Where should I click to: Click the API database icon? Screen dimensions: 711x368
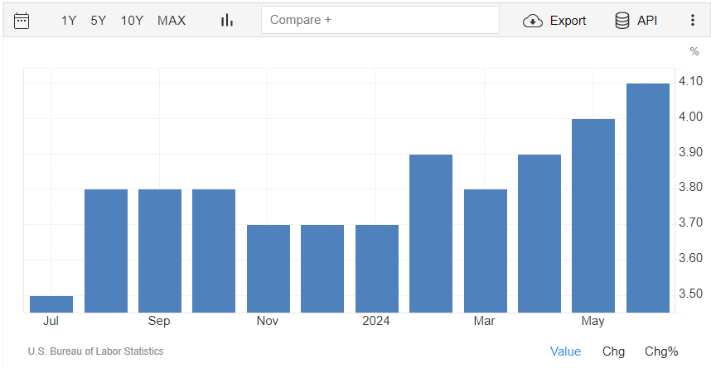(x=622, y=21)
